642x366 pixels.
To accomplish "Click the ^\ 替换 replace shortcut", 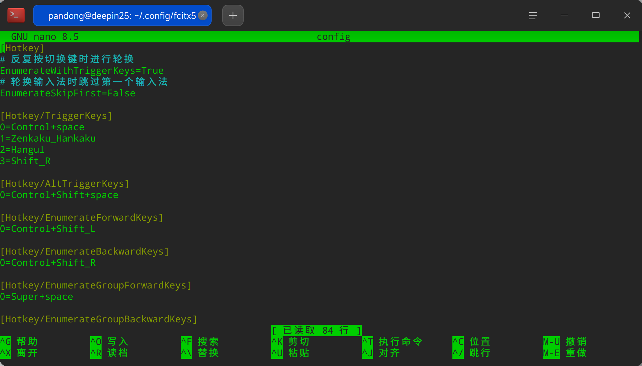I will (x=200, y=353).
